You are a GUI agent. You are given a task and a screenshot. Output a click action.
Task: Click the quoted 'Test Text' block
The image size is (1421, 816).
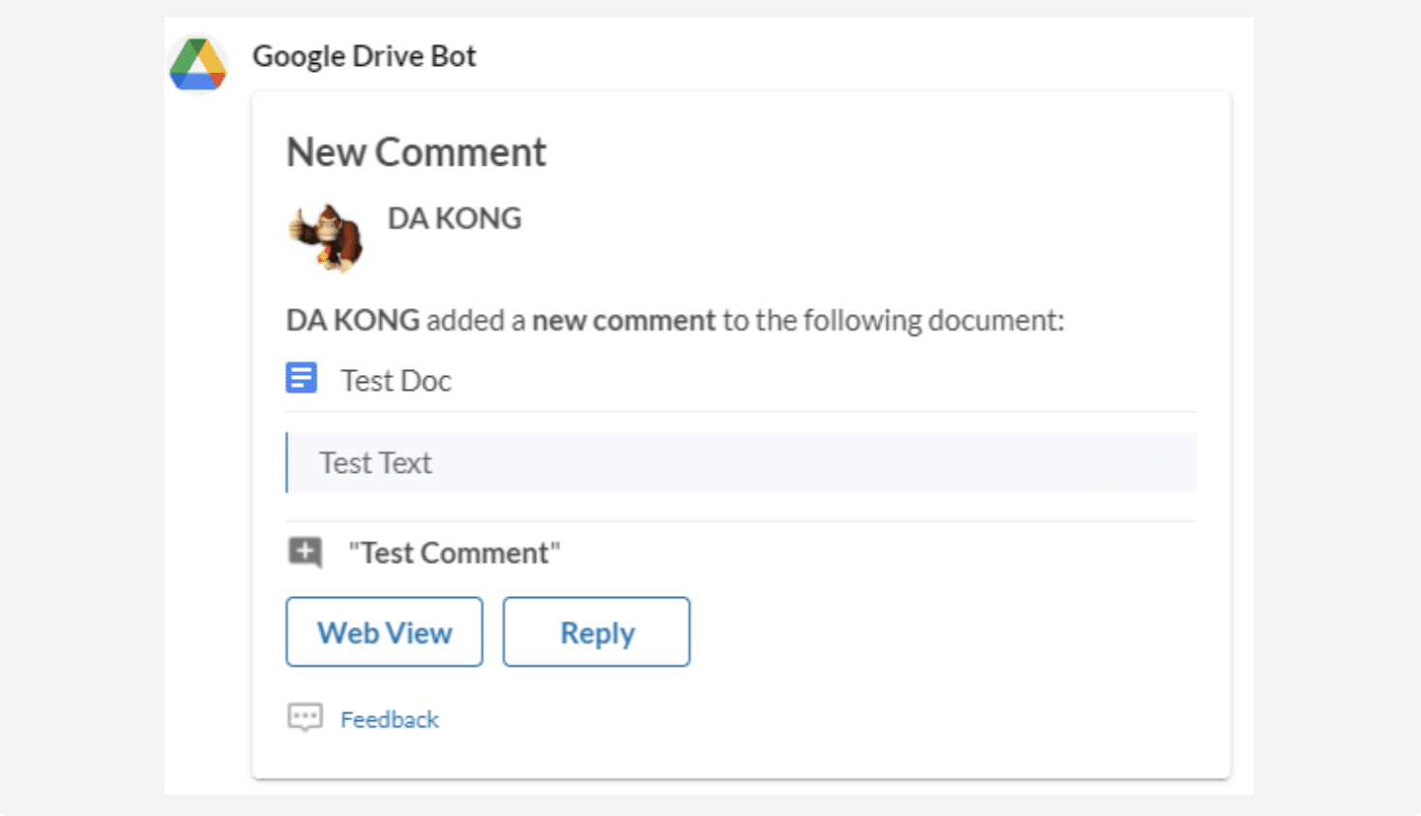coord(376,463)
